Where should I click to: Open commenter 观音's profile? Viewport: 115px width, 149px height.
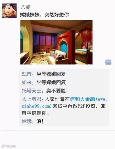pyautogui.click(x=26, y=74)
